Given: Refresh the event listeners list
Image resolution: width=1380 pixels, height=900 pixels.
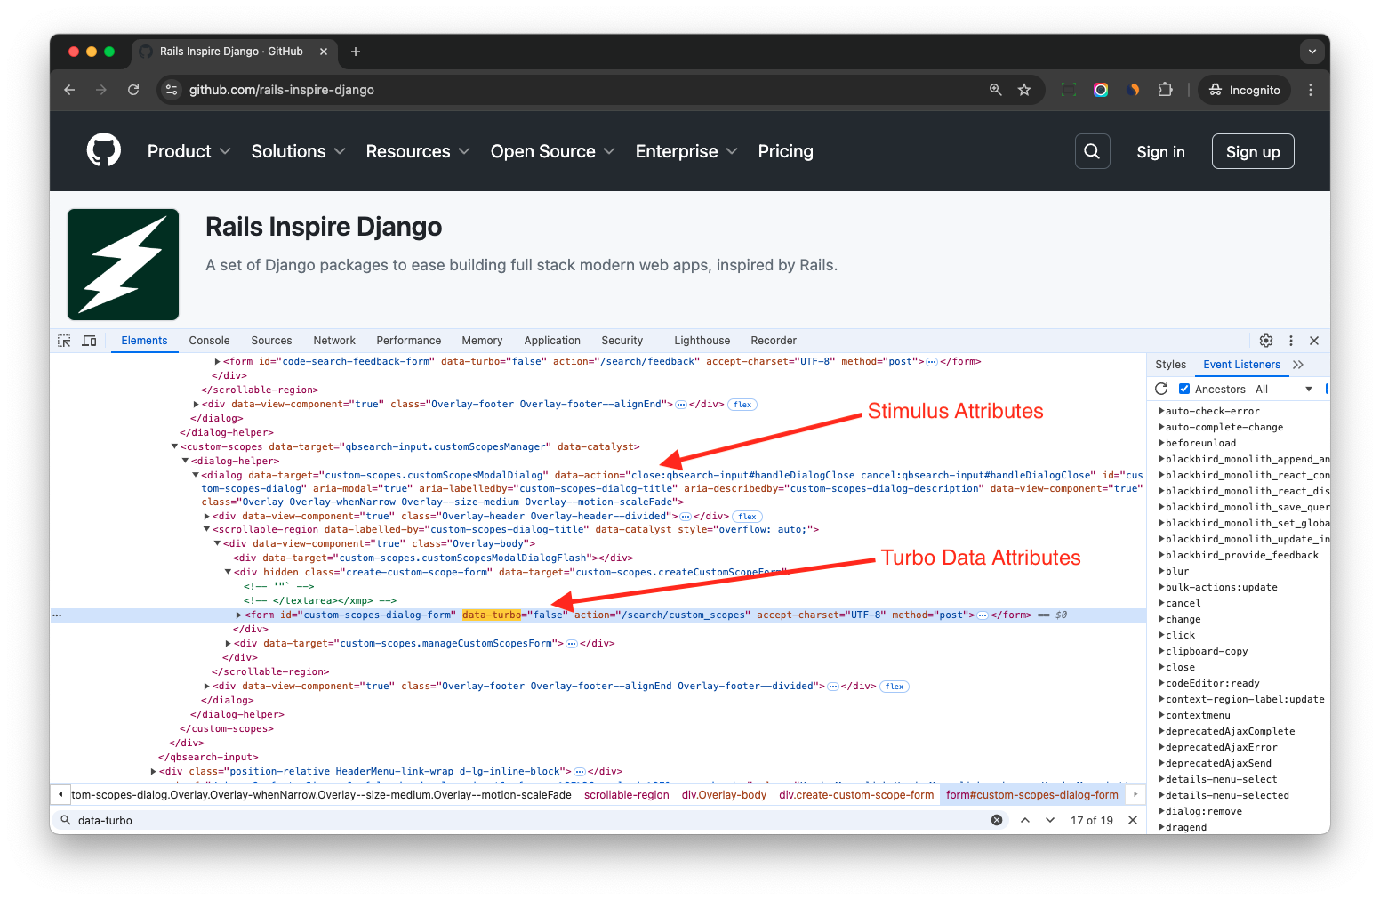Looking at the screenshot, I should (1161, 389).
